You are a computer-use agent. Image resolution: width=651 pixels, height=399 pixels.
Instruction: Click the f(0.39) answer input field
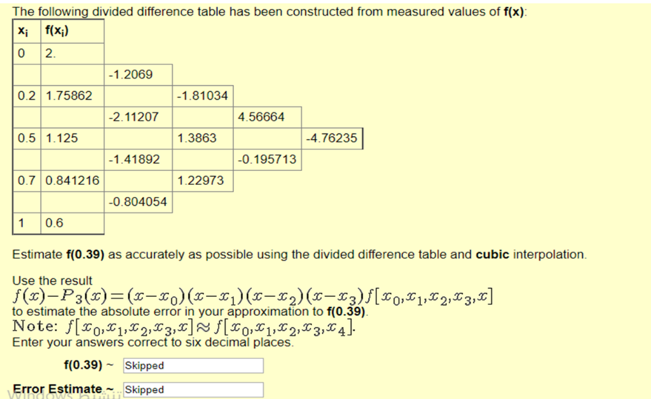coord(194,365)
